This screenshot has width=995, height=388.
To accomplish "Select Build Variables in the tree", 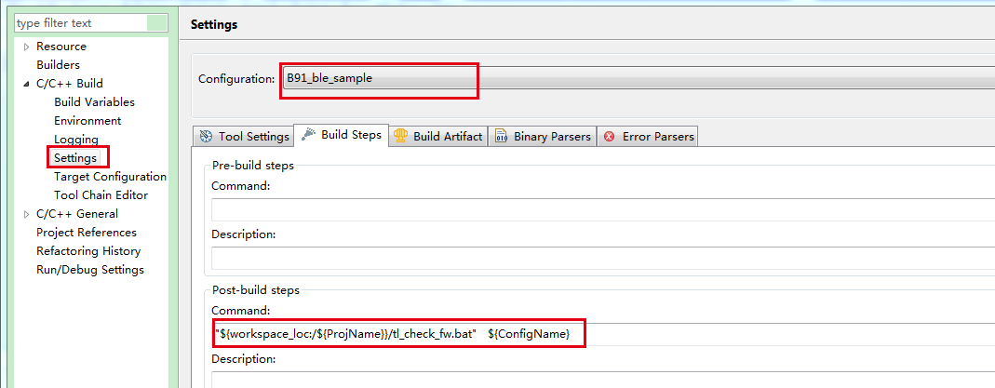I will [x=94, y=102].
